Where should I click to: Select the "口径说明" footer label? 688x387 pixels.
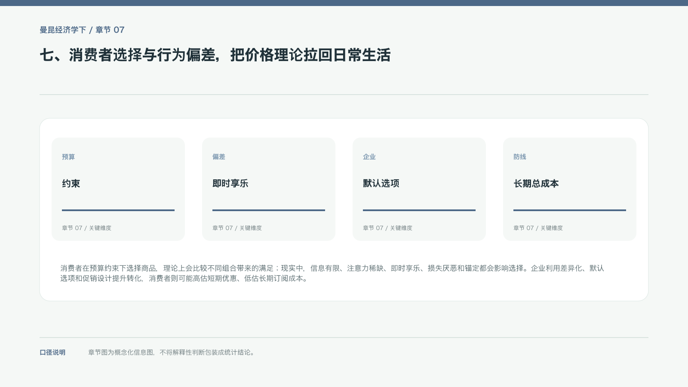(52, 353)
